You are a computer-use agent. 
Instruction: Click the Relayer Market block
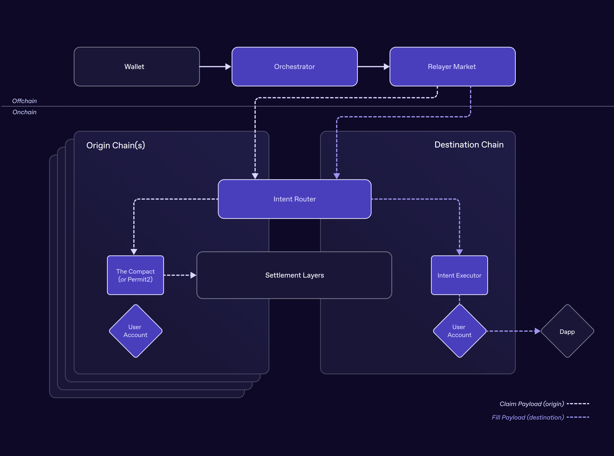(452, 67)
